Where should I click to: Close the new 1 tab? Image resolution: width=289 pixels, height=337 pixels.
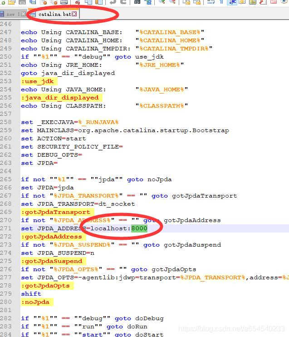pyautogui.click(x=24, y=14)
